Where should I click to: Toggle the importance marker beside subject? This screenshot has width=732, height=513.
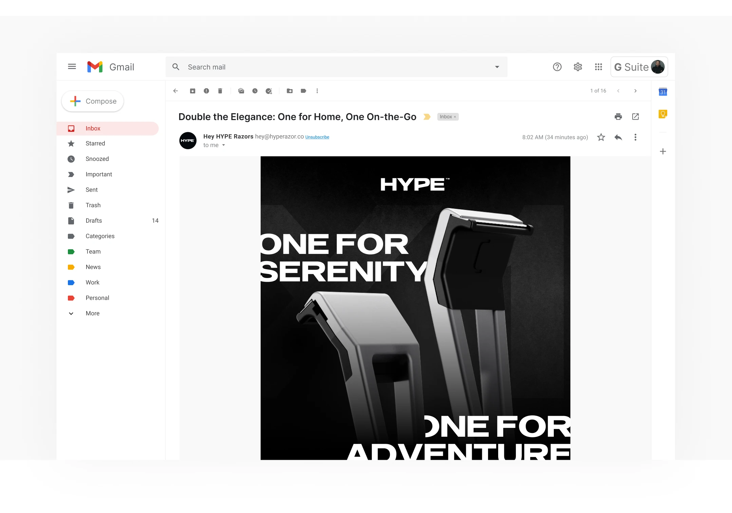tap(427, 117)
